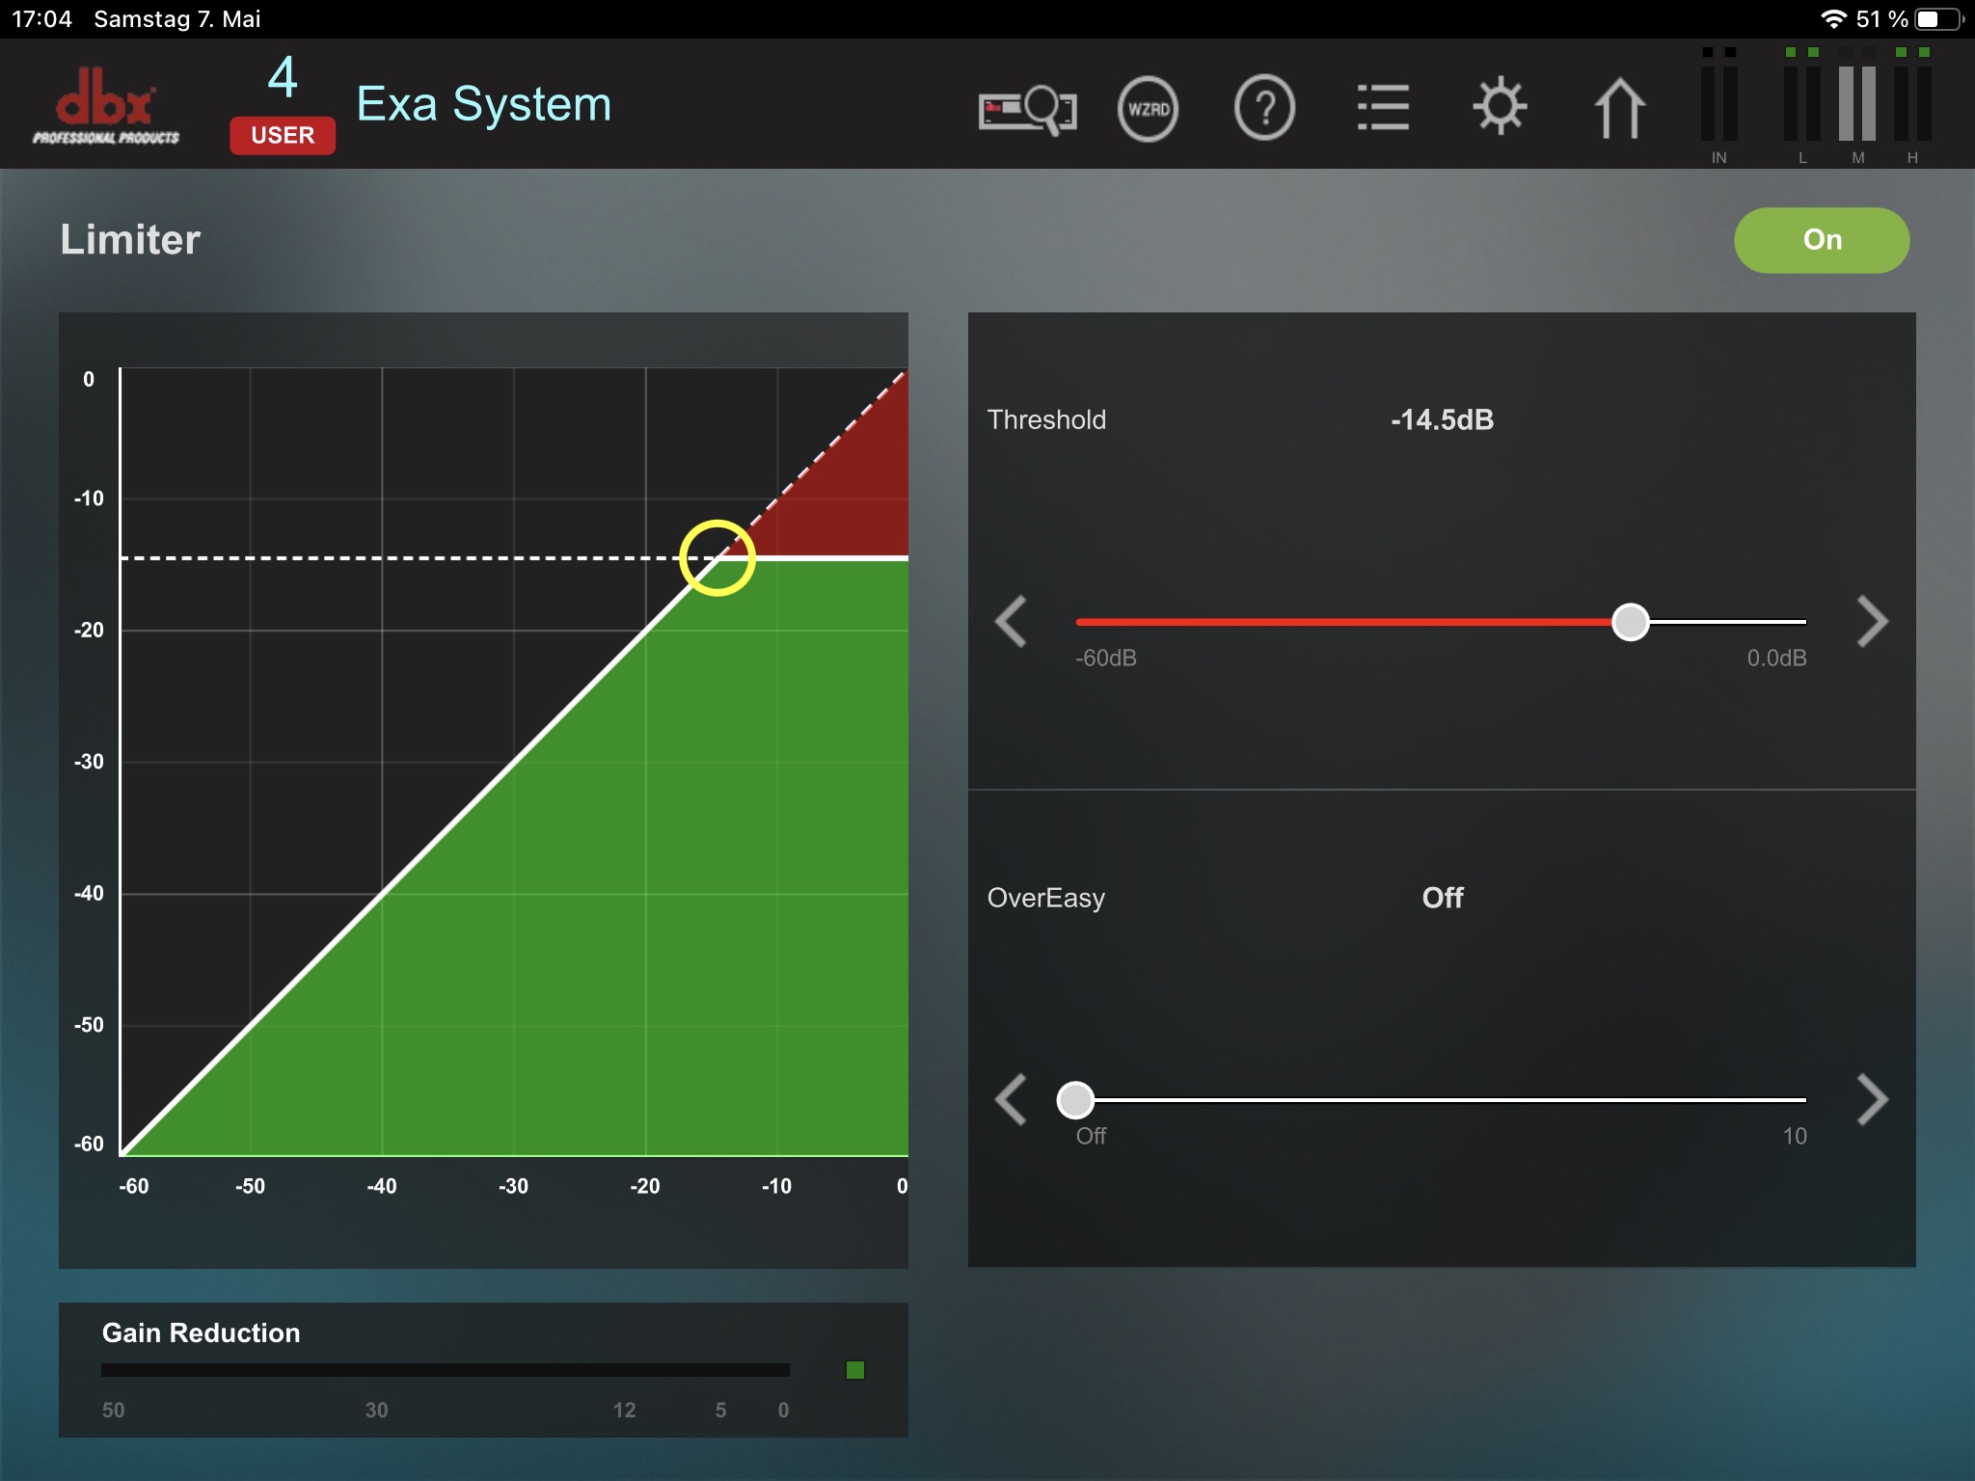Select the yellow threshold circle on the graph
This screenshot has height=1481, width=1975.
[x=717, y=557]
